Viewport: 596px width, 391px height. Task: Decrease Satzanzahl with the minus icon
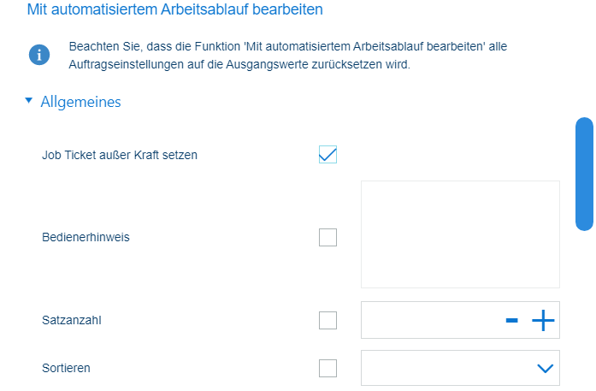[511, 321]
